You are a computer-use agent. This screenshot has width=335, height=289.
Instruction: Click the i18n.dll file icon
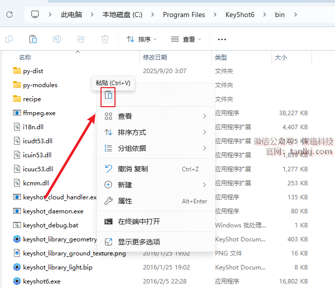[x=17, y=127]
